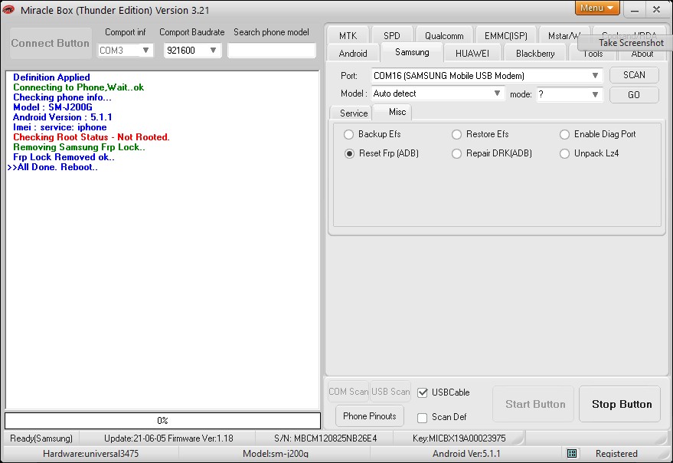Click the GO button
Screen dimensions: 673x463
pyautogui.click(x=634, y=94)
